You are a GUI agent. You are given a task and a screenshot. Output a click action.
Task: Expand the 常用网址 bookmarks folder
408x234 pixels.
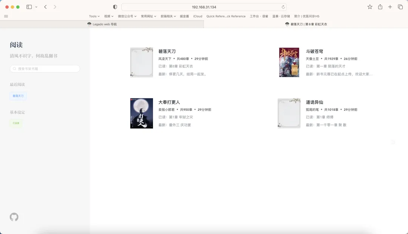click(148, 16)
